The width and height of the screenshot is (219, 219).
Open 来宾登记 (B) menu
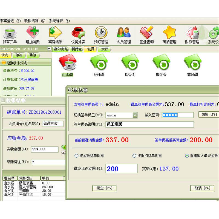pos(10,21)
